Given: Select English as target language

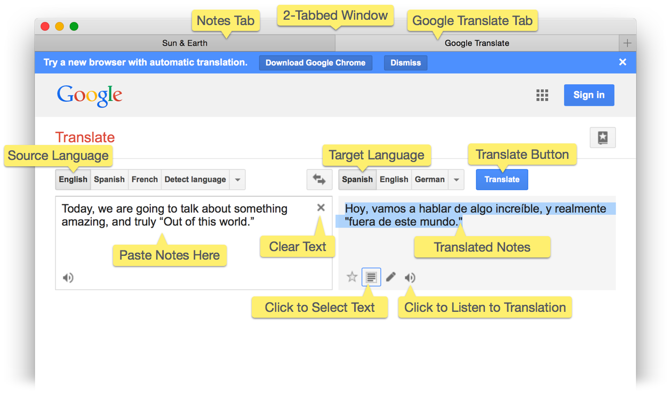Looking at the screenshot, I should [394, 180].
